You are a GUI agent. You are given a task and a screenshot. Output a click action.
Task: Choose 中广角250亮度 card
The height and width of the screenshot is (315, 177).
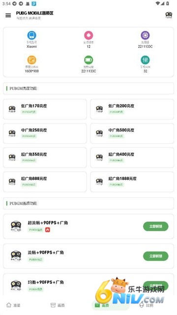pyautogui.click(x=45, y=133)
